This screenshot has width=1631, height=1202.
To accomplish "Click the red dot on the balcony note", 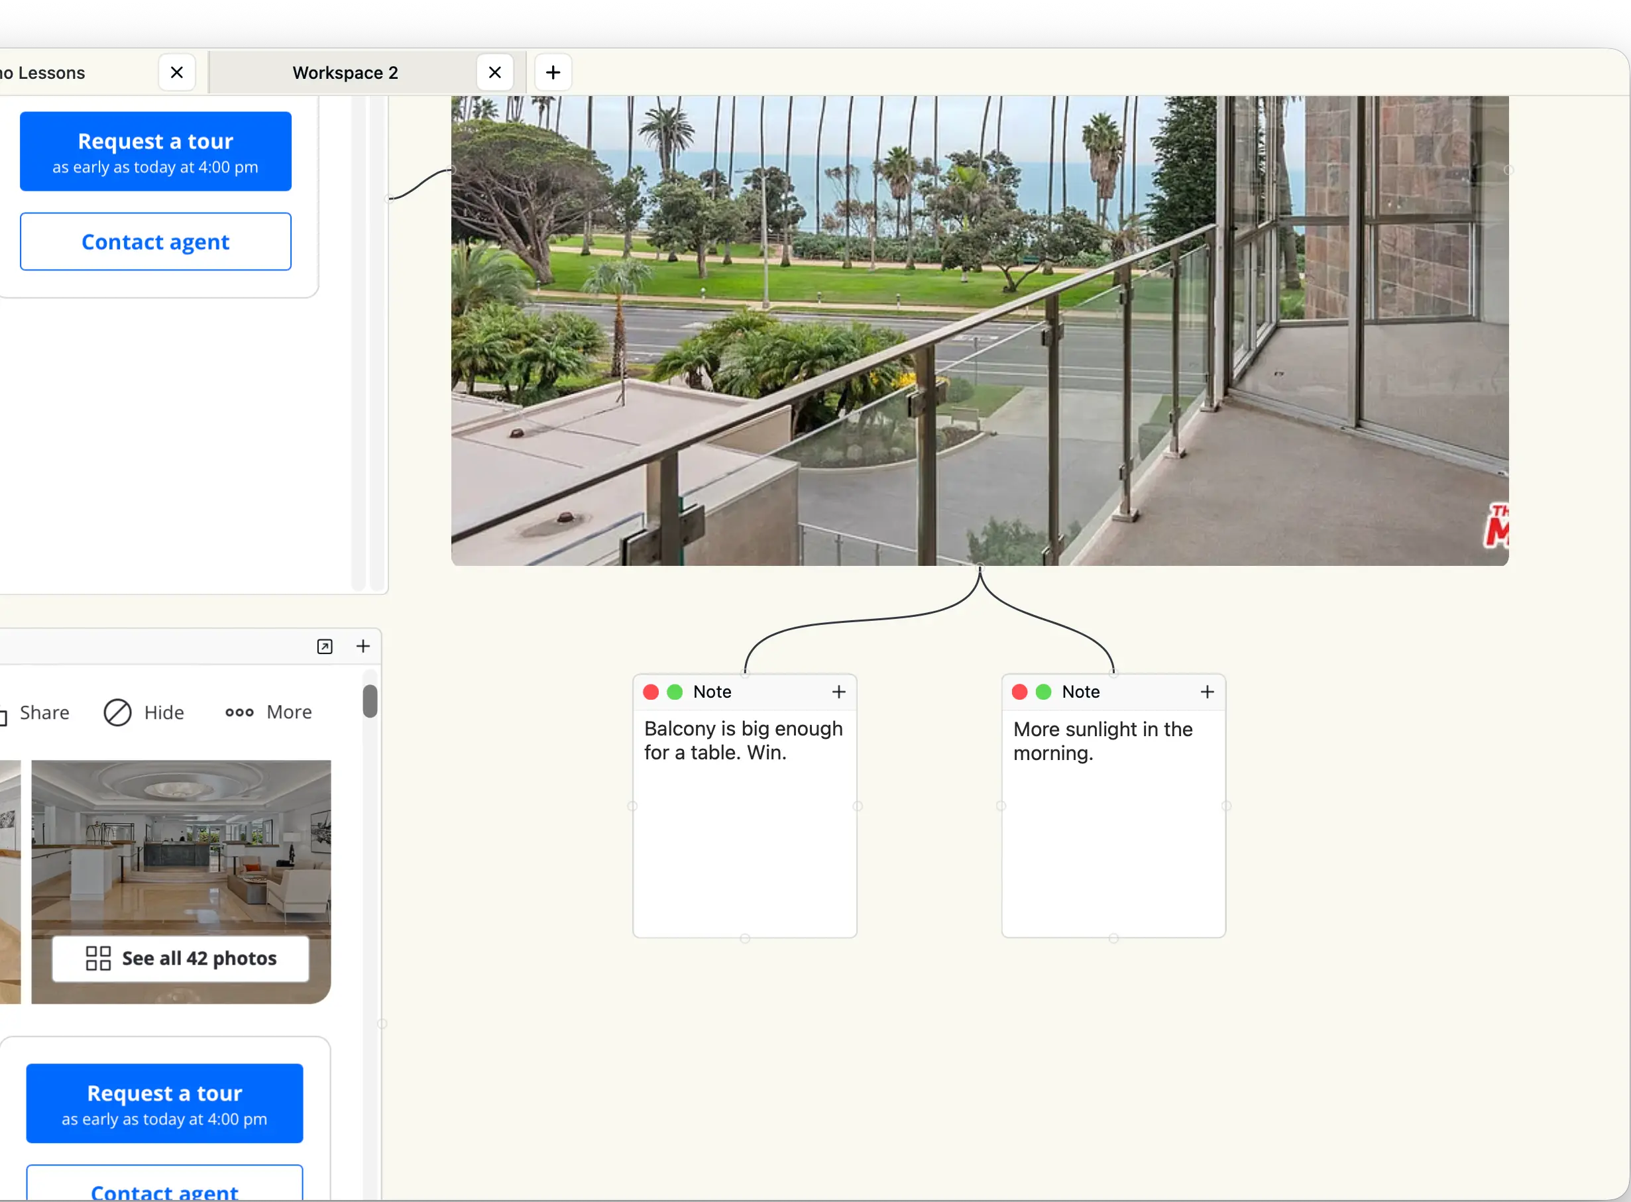I will pyautogui.click(x=651, y=692).
